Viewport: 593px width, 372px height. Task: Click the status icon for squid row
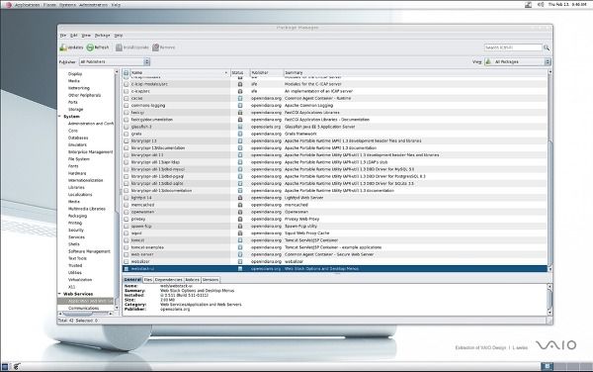(240, 233)
